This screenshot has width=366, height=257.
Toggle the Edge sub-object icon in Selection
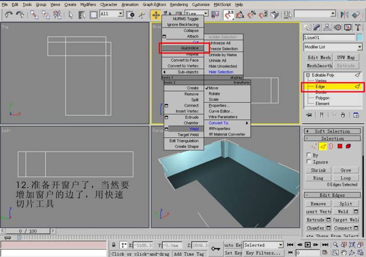coord(323,146)
